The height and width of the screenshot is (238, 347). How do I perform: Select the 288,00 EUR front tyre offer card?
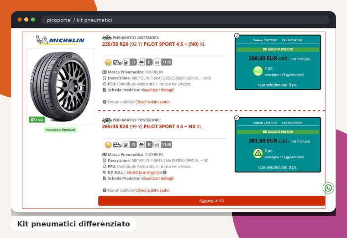(x=278, y=62)
